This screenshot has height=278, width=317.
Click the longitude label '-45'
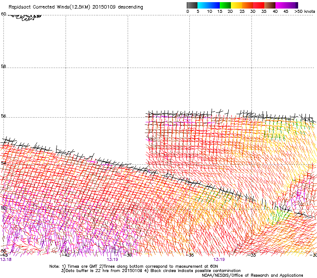point(4,255)
